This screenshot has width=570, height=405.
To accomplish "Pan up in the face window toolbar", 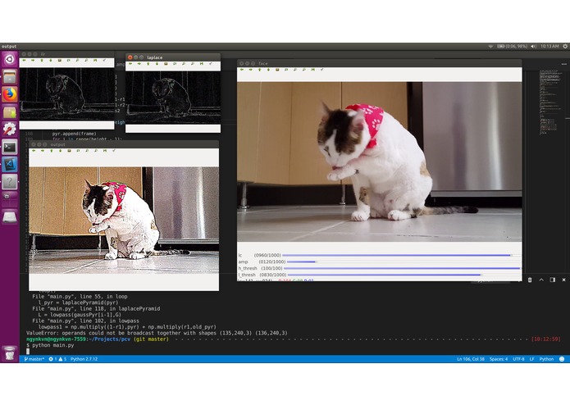I will [259, 70].
